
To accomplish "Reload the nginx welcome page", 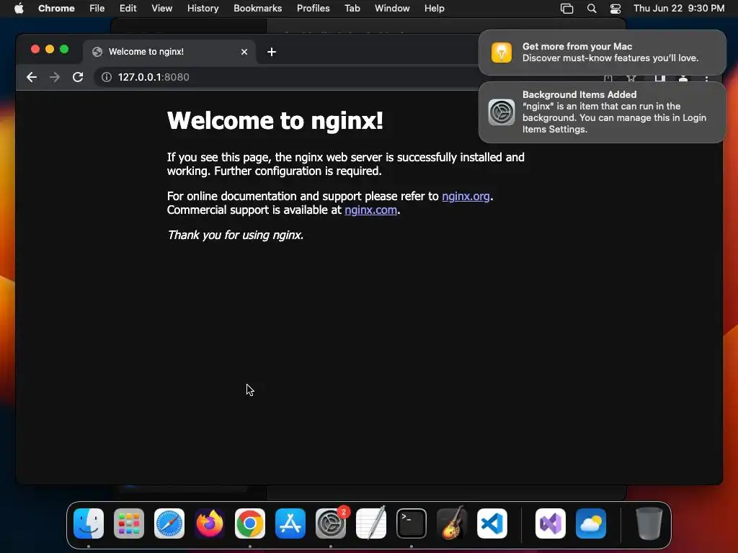I will click(78, 77).
